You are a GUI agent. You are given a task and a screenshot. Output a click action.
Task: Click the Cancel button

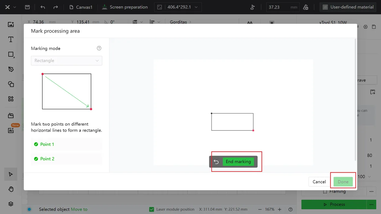(x=319, y=182)
